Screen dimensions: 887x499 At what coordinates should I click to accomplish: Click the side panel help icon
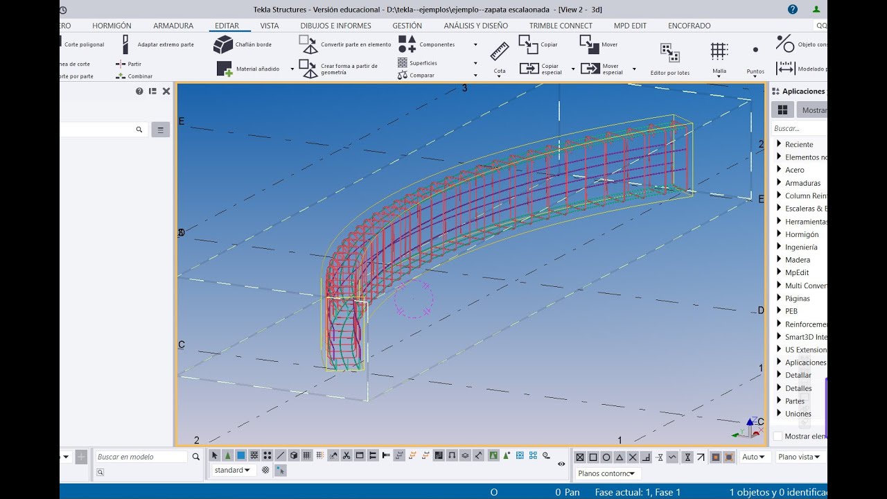139,91
